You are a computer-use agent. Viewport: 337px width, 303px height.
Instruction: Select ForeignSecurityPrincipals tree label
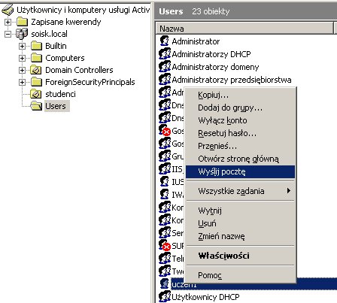coord(90,82)
